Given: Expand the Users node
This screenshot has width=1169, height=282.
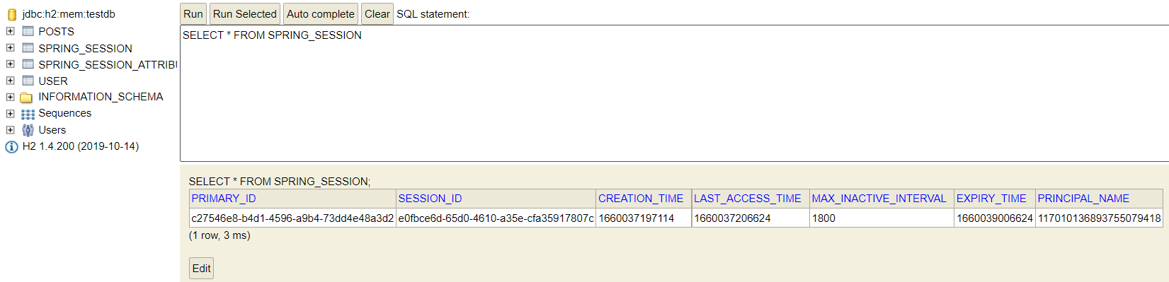Looking at the screenshot, I should click(10, 130).
